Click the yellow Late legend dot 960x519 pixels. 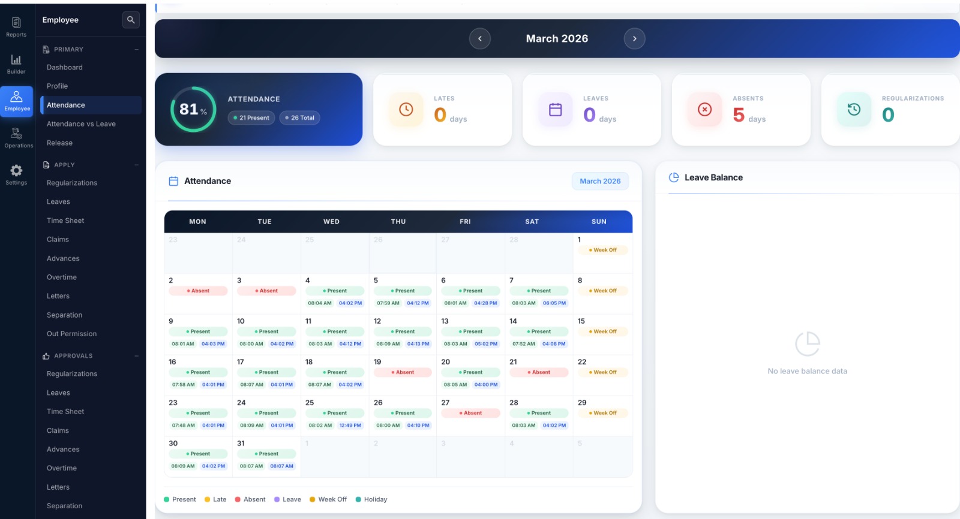pyautogui.click(x=207, y=499)
